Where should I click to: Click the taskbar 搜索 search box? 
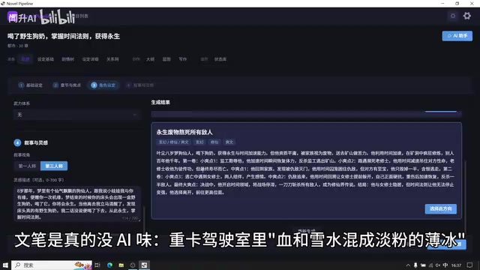click(x=52, y=265)
